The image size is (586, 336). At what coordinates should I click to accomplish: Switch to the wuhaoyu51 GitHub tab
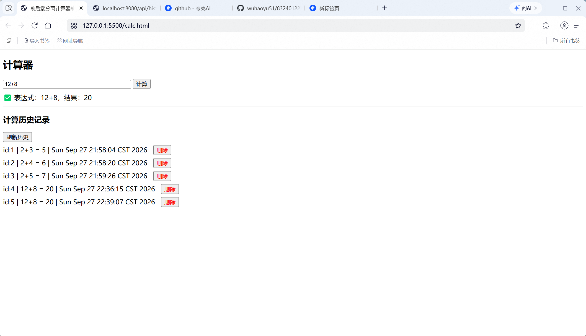269,8
